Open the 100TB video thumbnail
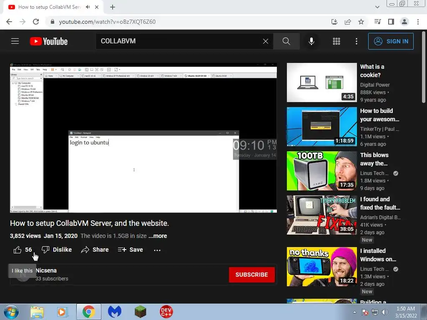Viewport: 427px width, 320px height. (x=322, y=170)
